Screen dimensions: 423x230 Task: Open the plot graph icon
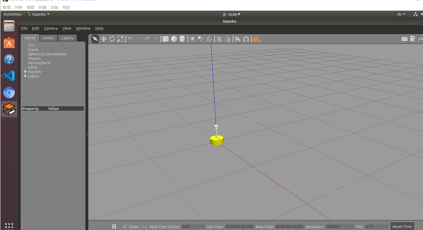click(x=421, y=39)
